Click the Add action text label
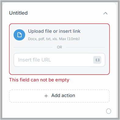120x120 pixels. tap(63, 96)
